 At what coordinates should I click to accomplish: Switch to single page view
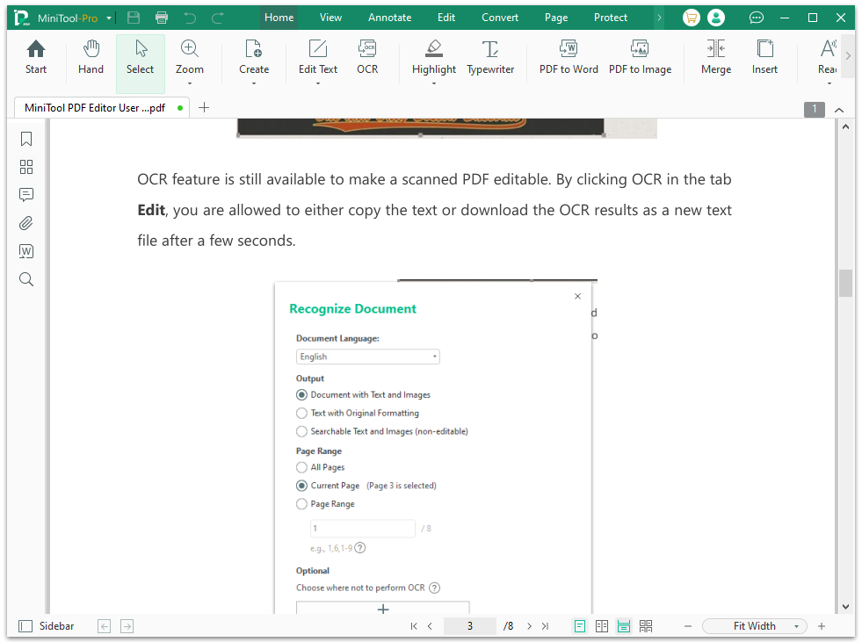579,626
